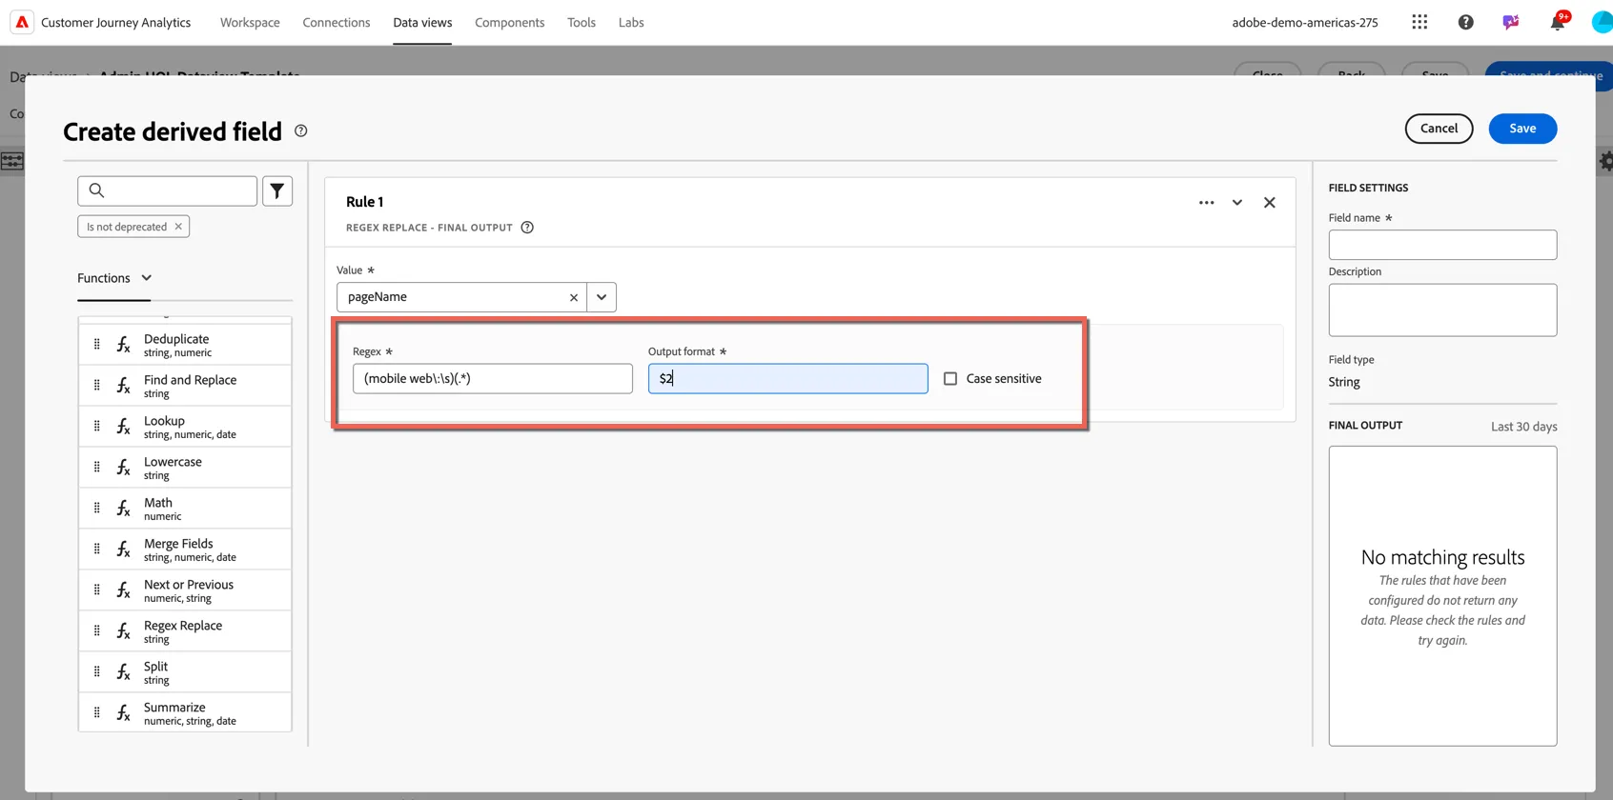Focus the Description text area
The width and height of the screenshot is (1613, 800).
pos(1442,310)
